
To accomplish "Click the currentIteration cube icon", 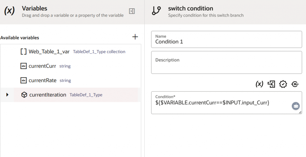I will tap(24, 95).
